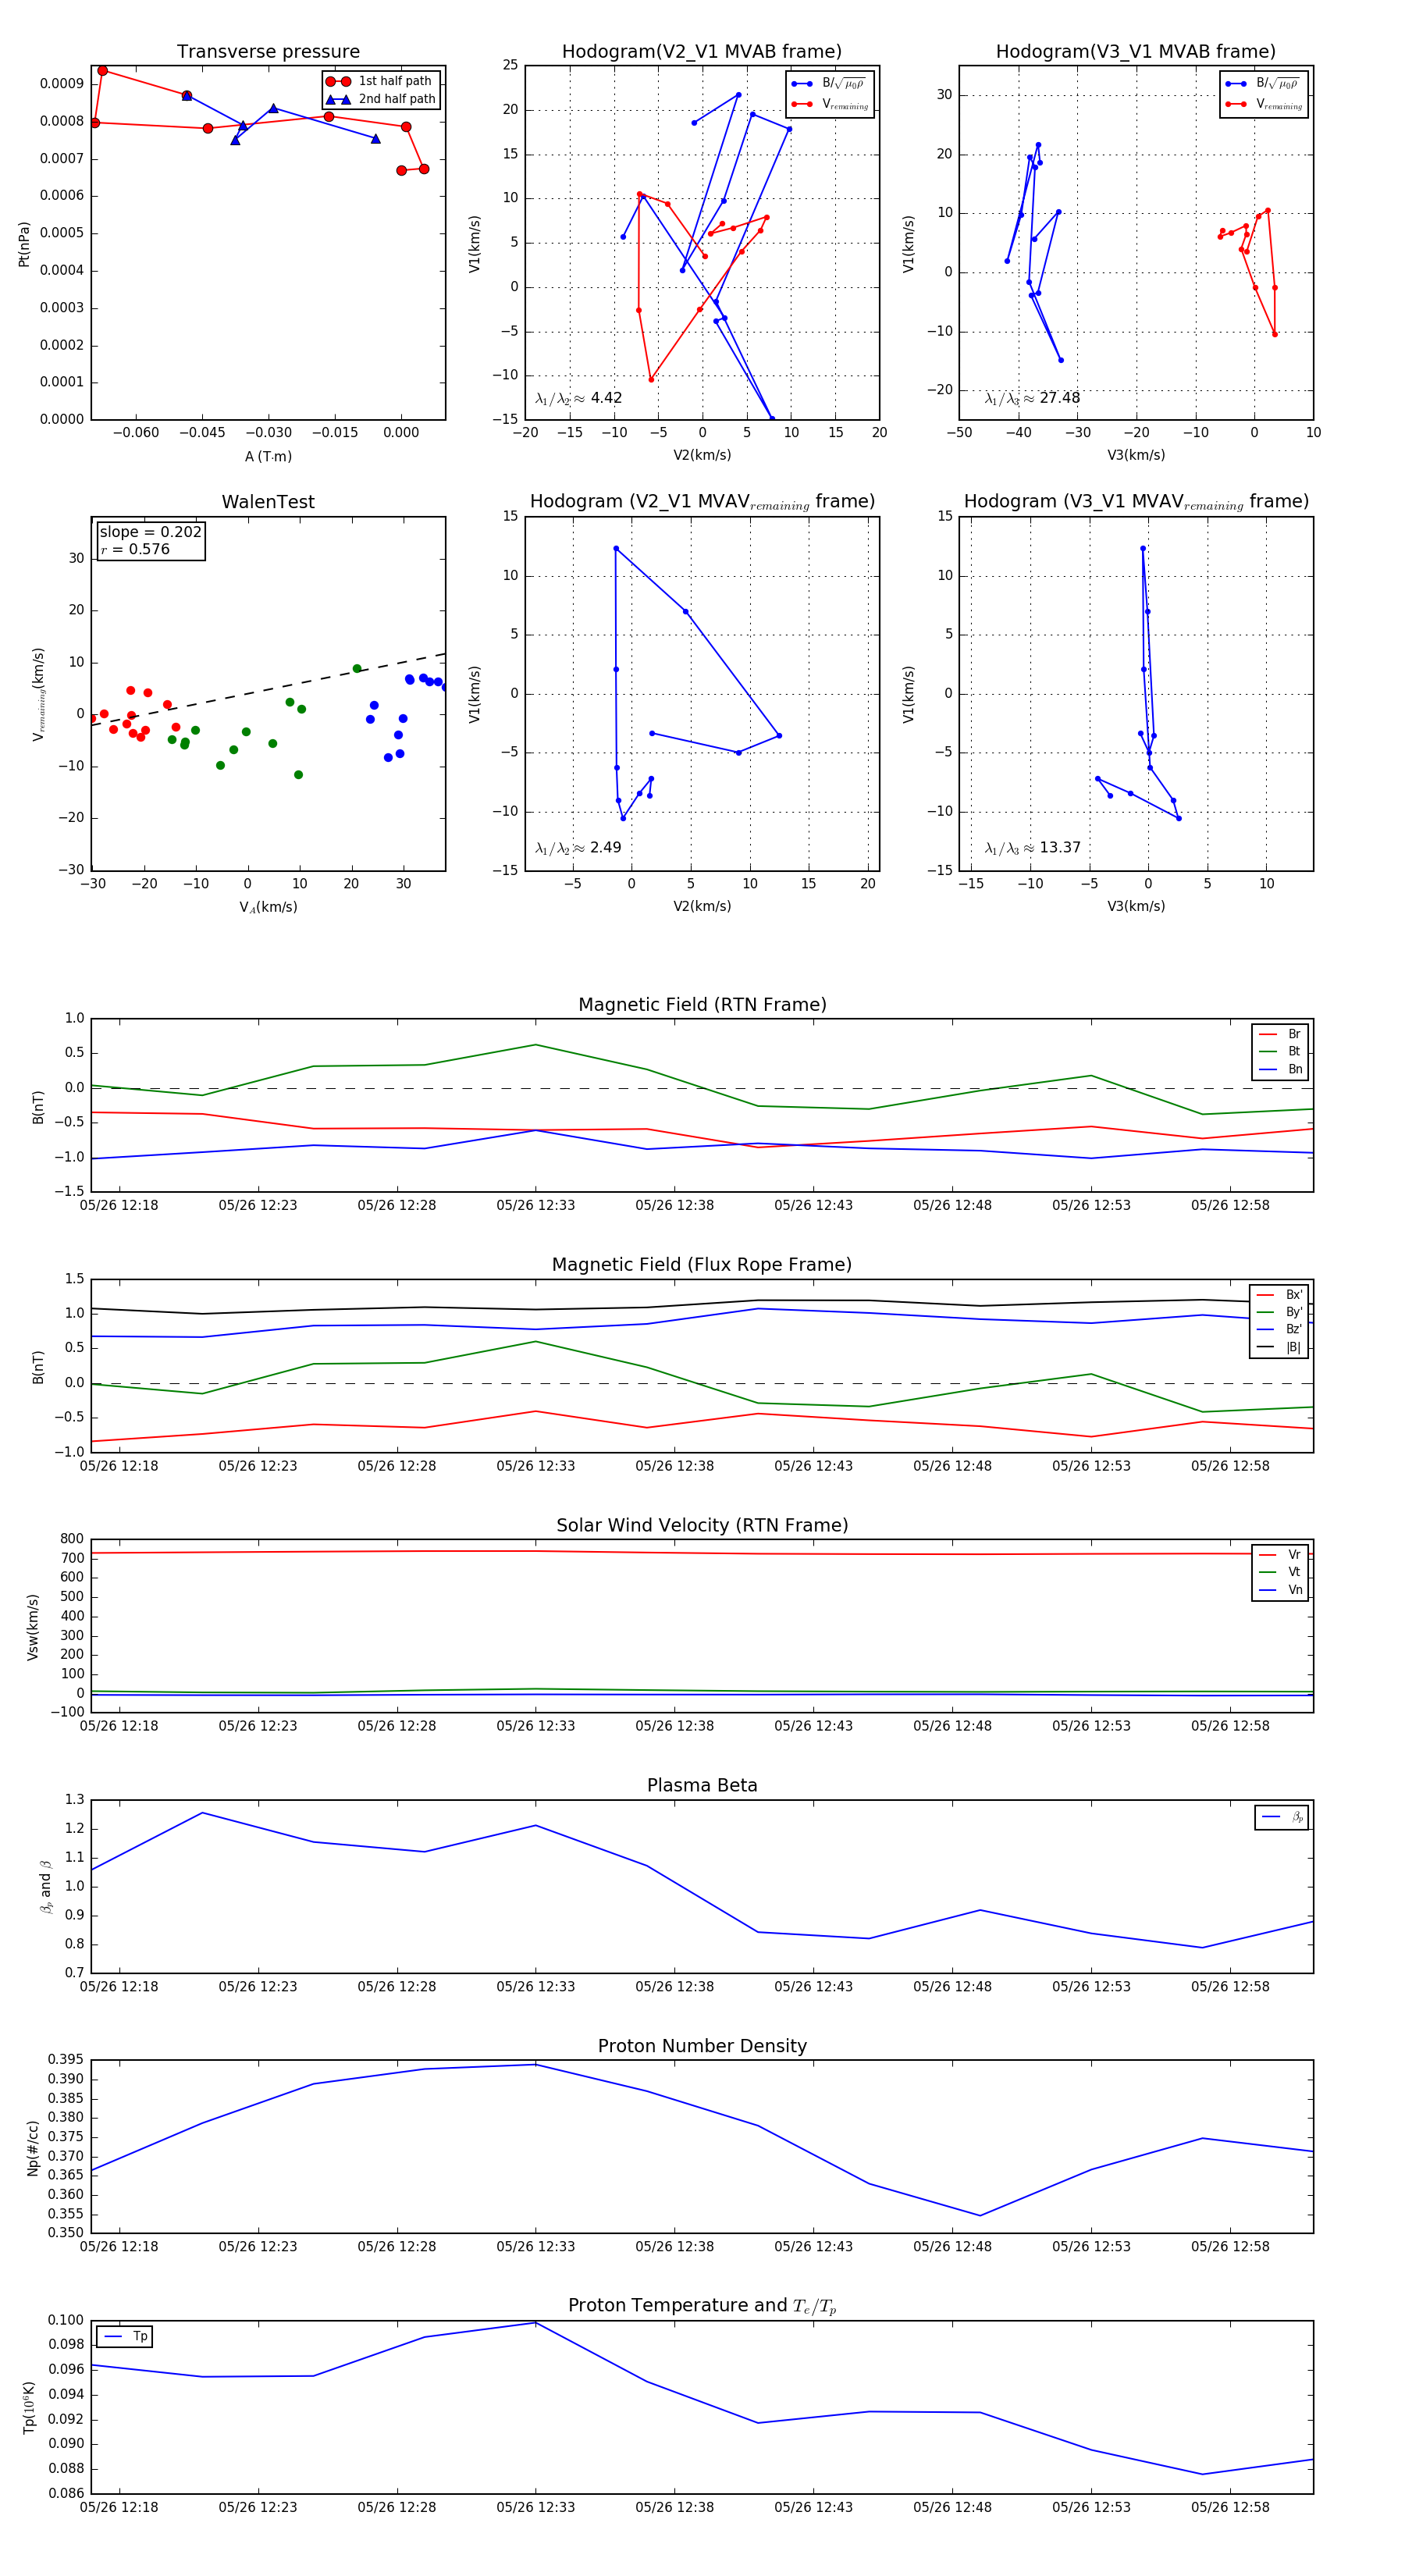This screenshot has width=1405, height=2576.
Task: Click 'Solar Wind Velocity (RTN Frame)' title
Action: tap(702, 1526)
